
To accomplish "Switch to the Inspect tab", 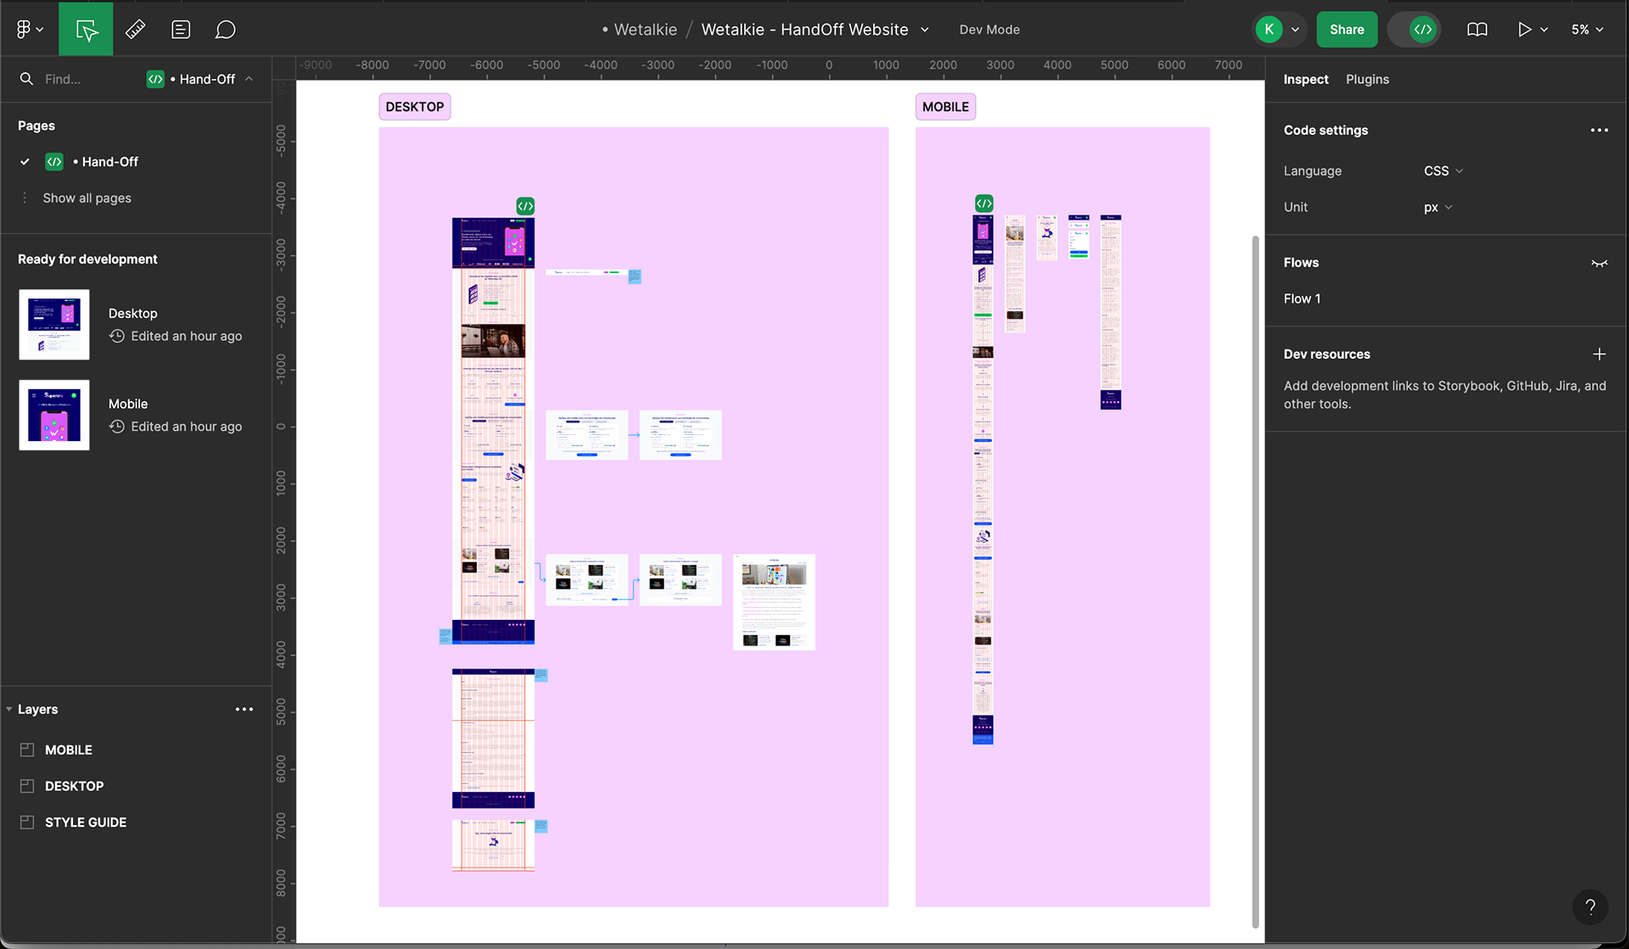I will tap(1305, 79).
